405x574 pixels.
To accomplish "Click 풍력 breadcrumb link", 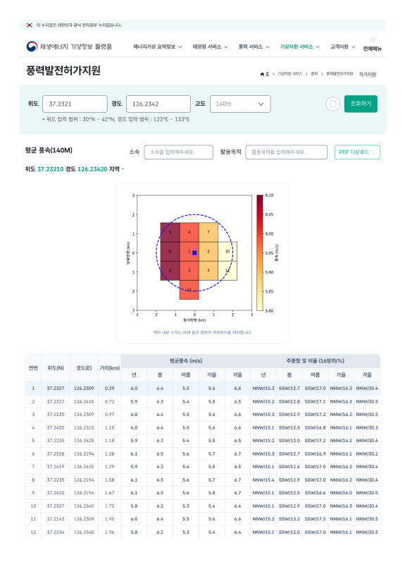I will (314, 74).
